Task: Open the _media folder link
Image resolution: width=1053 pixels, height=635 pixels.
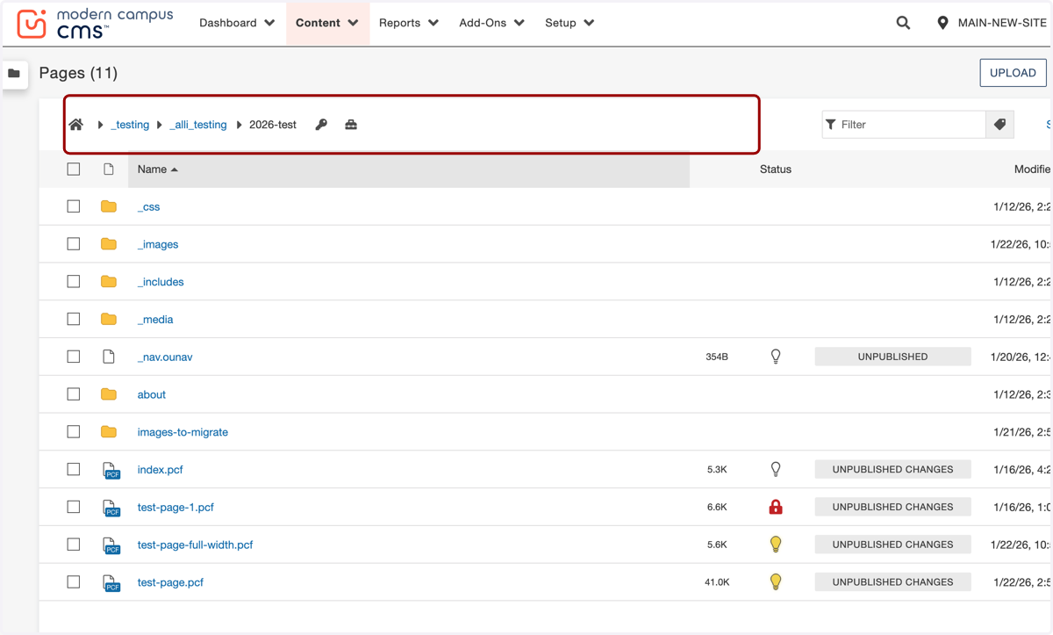Action: pyautogui.click(x=155, y=320)
